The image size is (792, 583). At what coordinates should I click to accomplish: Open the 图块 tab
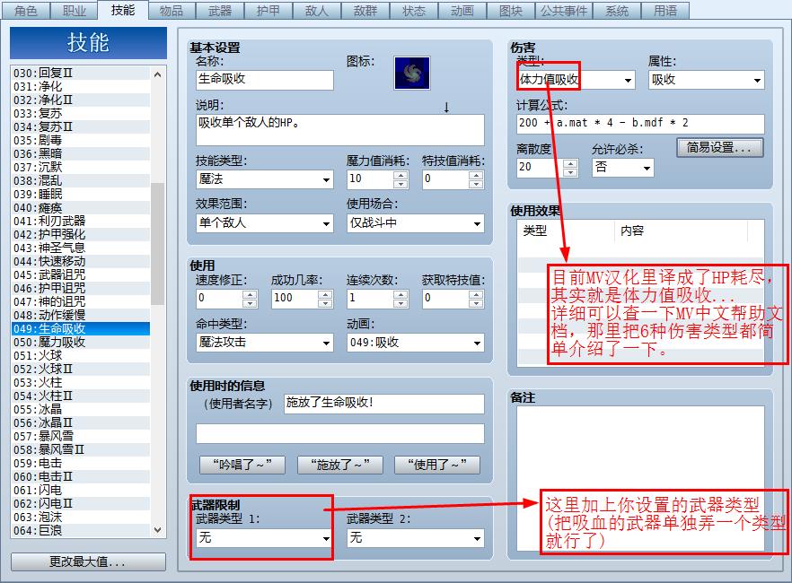pyautogui.click(x=511, y=11)
